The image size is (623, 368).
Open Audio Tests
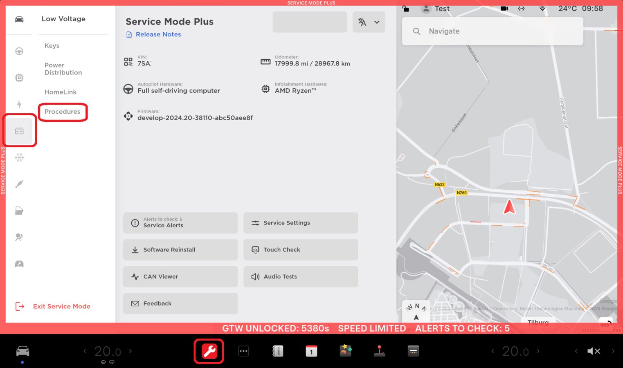(x=301, y=277)
